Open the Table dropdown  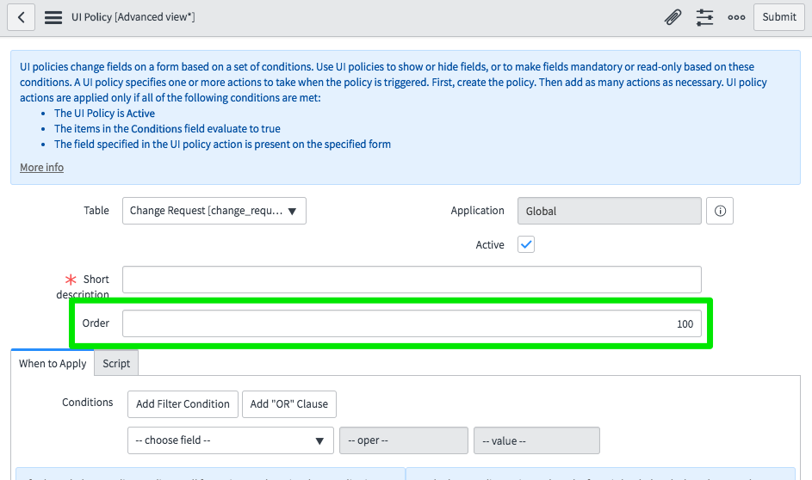(214, 211)
